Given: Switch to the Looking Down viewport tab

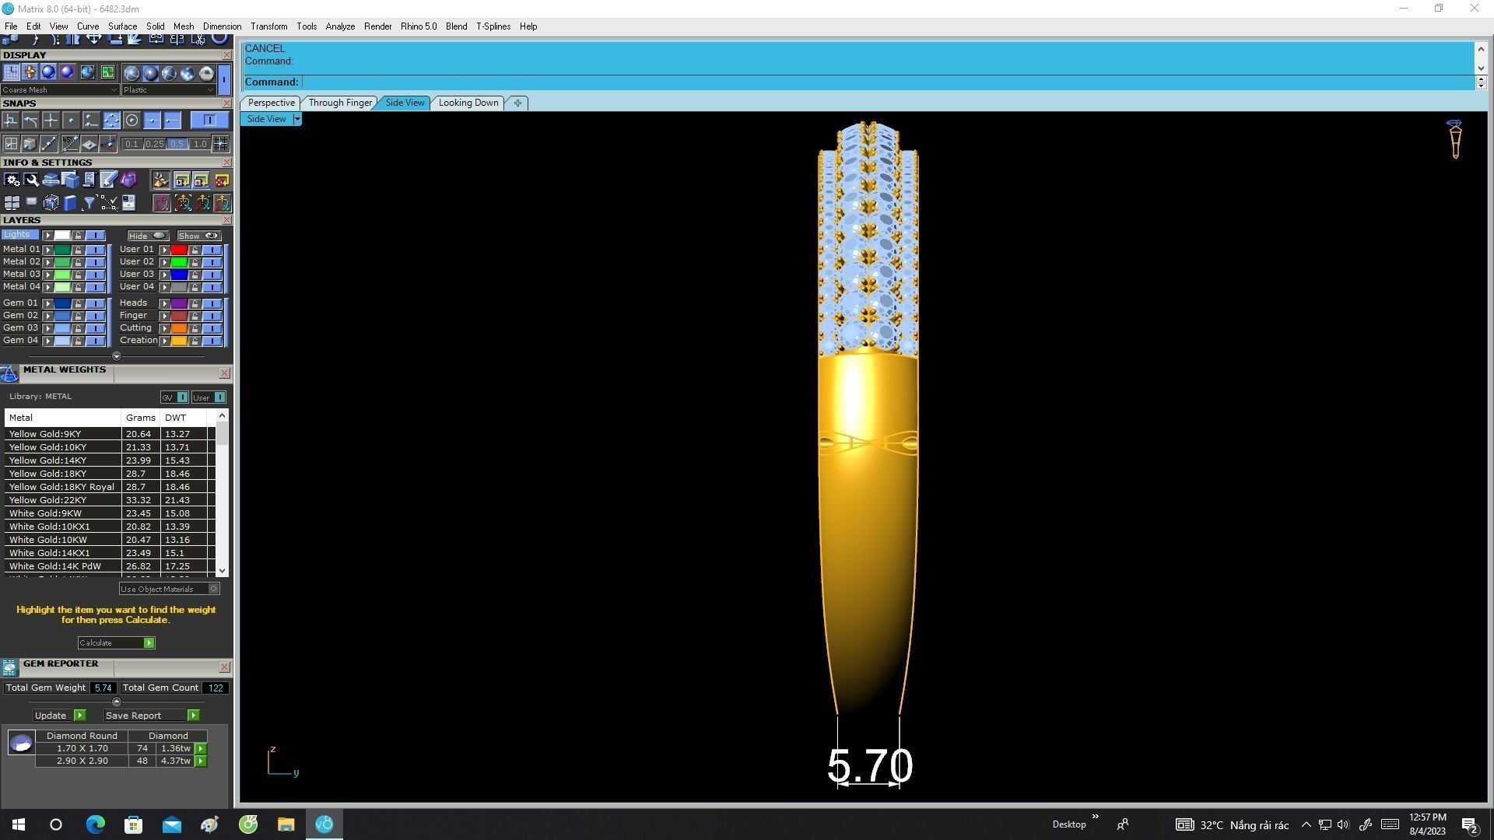Looking at the screenshot, I should tap(468, 103).
